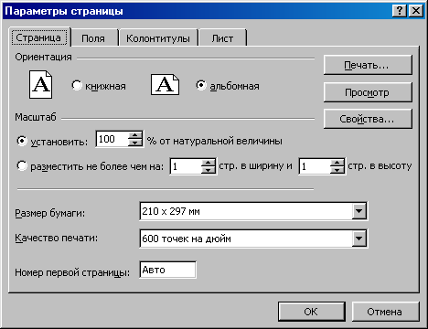Decrease the scale percentage with down arrow
The image size is (428, 329).
point(134,143)
